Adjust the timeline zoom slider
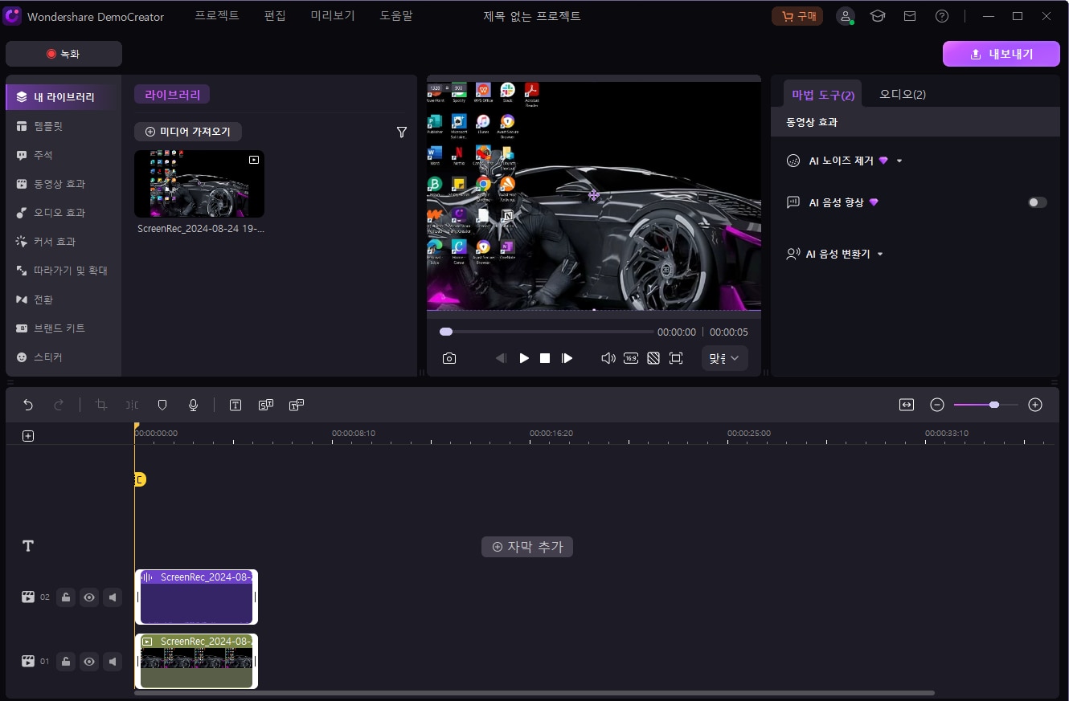The width and height of the screenshot is (1069, 701). click(x=986, y=405)
